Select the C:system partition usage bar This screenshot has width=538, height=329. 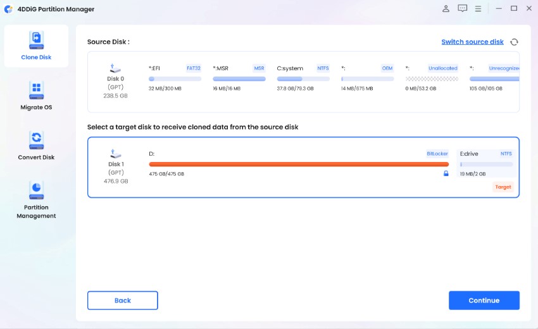point(303,79)
